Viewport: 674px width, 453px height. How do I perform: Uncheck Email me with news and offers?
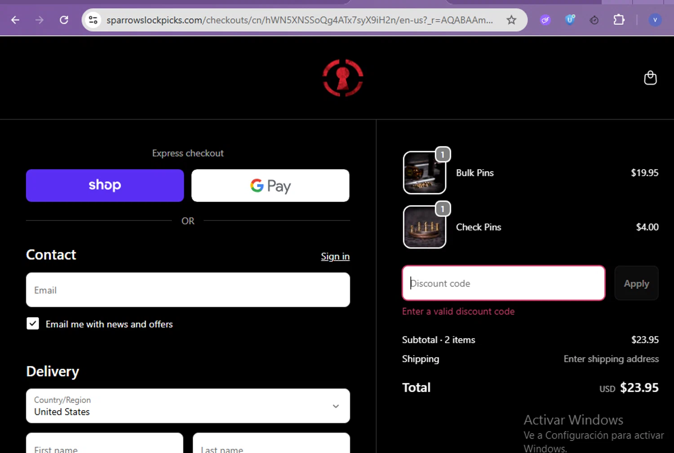33,323
